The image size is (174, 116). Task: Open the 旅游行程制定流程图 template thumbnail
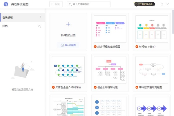(x=110, y=29)
